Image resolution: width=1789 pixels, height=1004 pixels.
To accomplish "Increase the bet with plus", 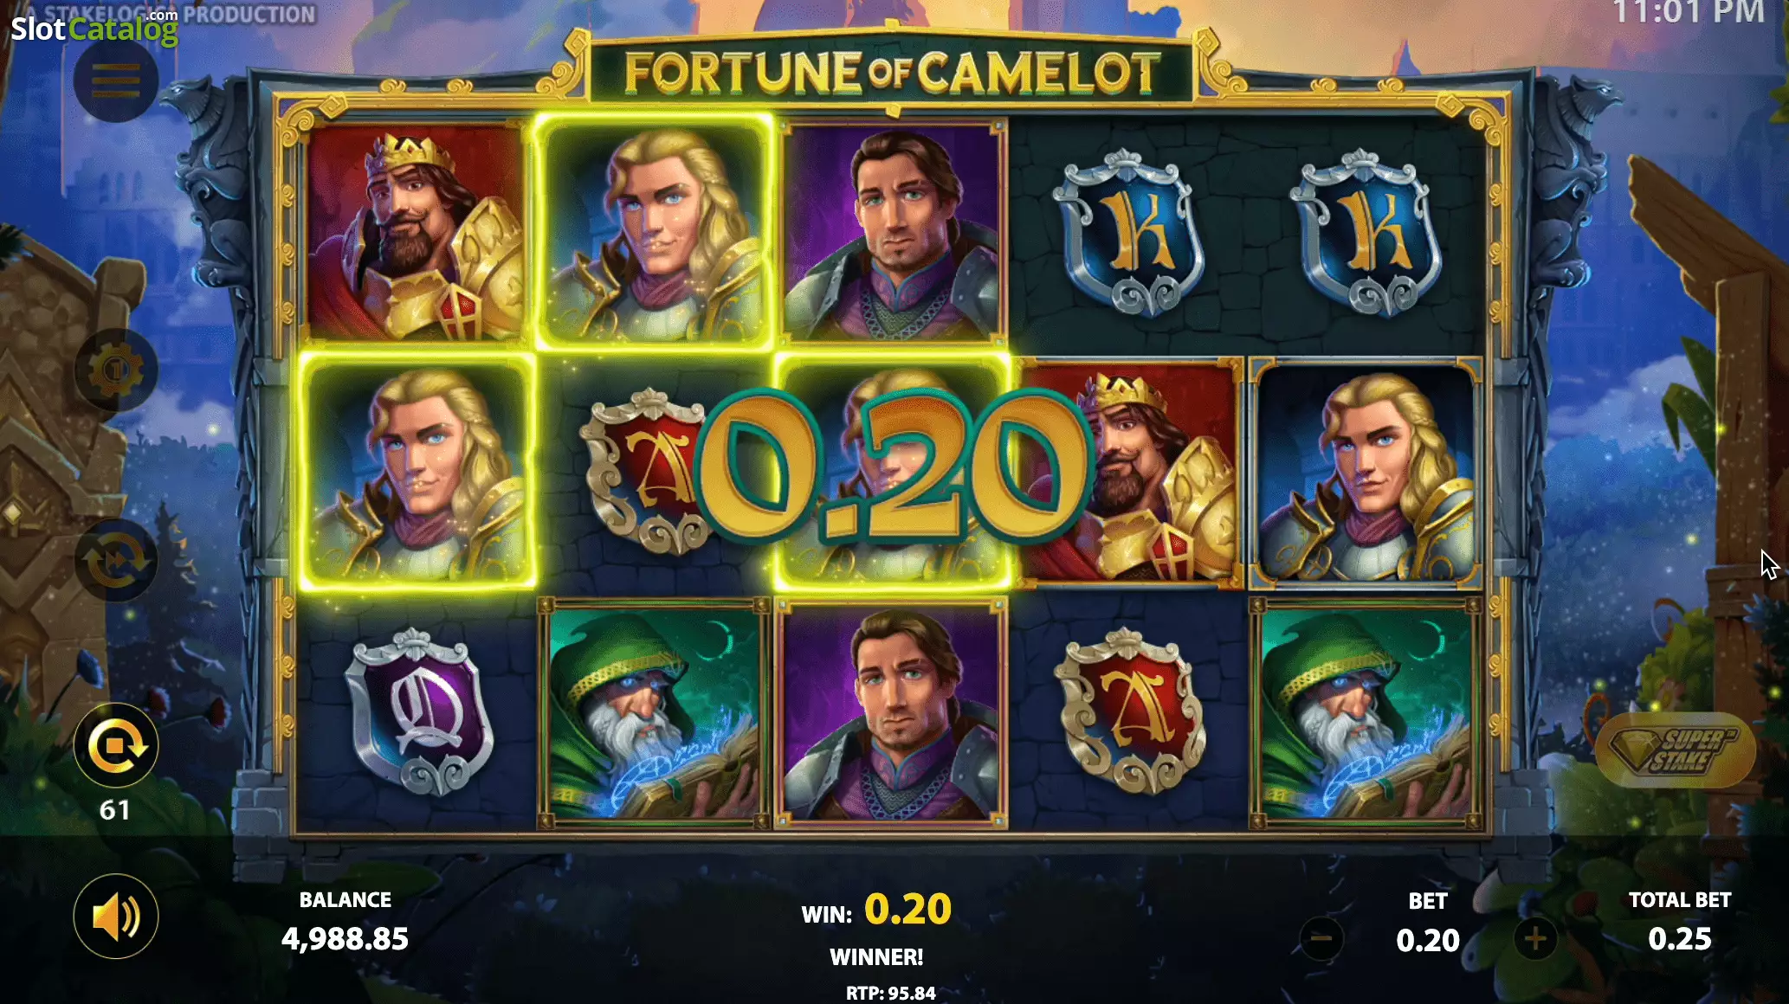I will [x=1535, y=938].
